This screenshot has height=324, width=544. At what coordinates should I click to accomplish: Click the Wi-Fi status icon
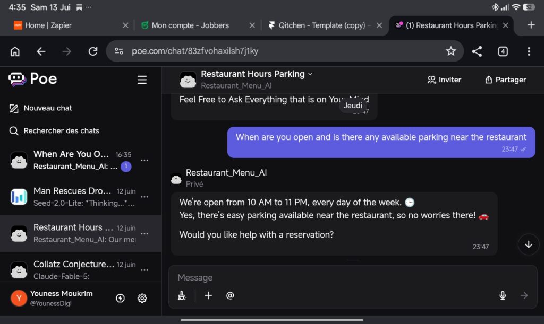pos(516,7)
